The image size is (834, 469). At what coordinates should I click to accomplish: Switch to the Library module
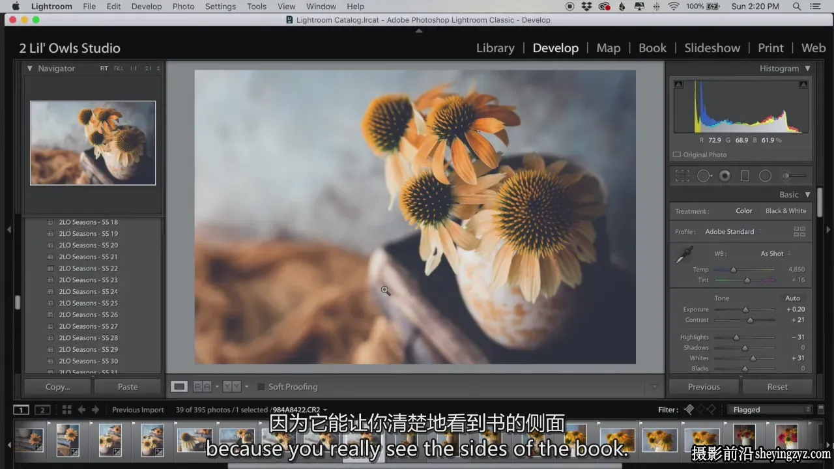[x=495, y=48]
